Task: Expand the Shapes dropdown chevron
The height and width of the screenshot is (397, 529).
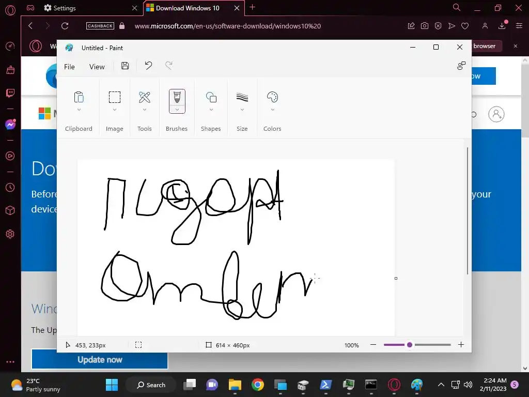Action: pyautogui.click(x=211, y=110)
